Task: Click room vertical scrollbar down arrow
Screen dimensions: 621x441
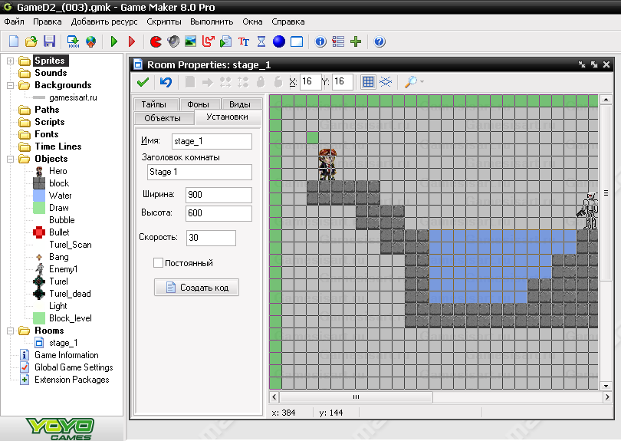Action: click(x=606, y=386)
